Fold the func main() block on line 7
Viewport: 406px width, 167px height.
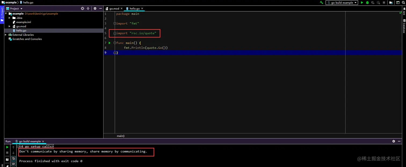(115, 43)
